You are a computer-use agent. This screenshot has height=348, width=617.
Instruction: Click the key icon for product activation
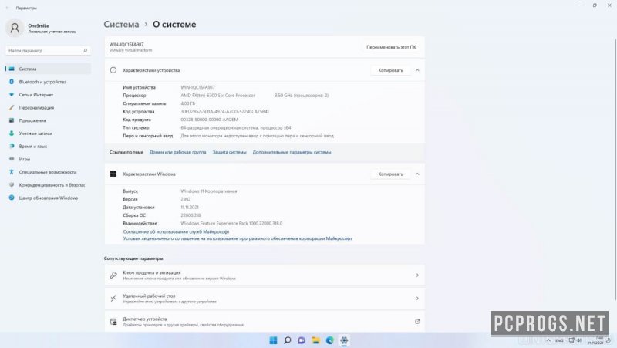click(113, 275)
